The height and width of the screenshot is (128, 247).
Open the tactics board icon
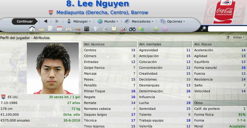click(x=87, y=29)
